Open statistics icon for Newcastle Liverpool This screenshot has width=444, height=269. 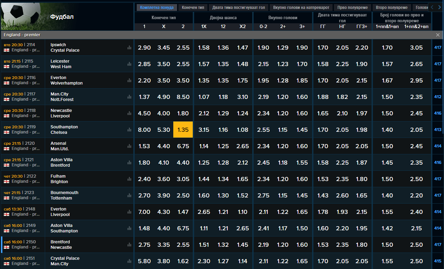[129, 113]
